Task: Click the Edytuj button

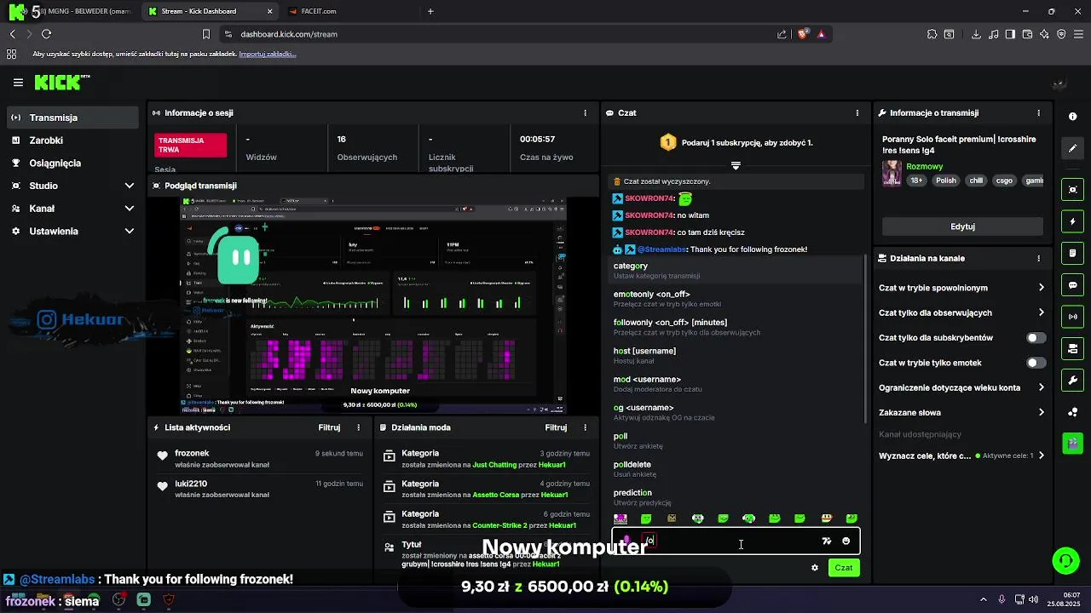Action: (962, 226)
